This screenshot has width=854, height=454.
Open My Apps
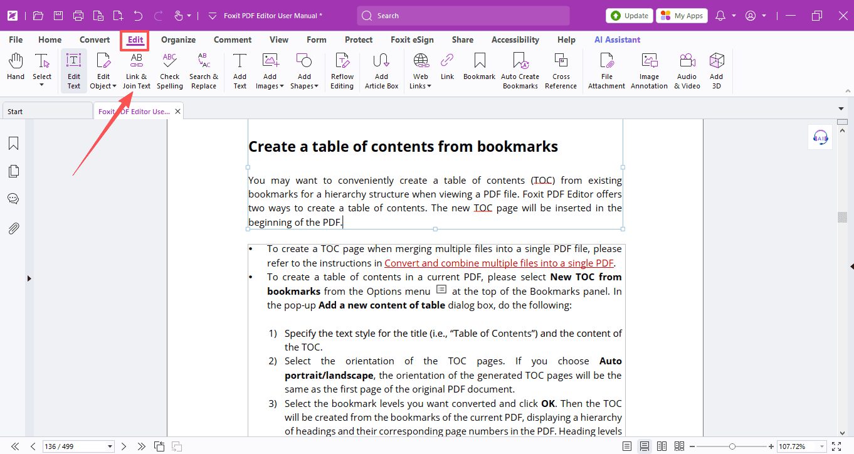click(x=682, y=16)
